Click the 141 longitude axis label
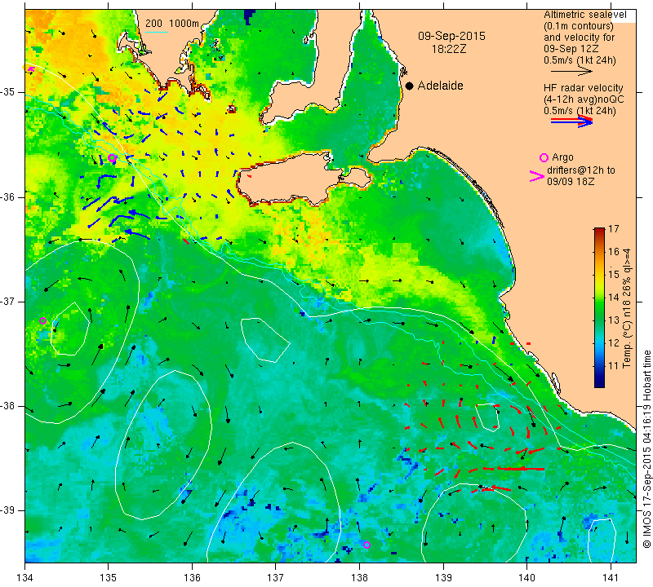The height and width of the screenshot is (587, 653). [611, 577]
